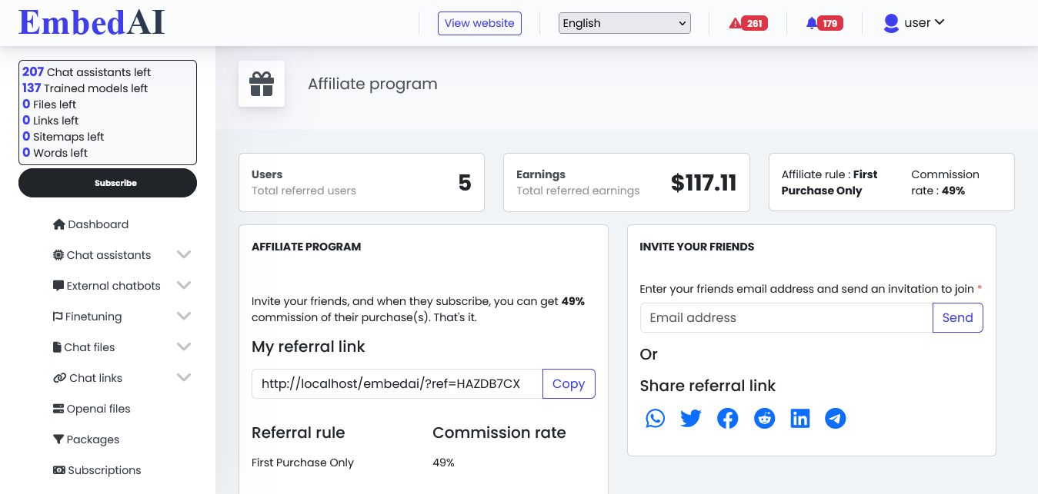
Task: Open the Openai files menu item
Action: click(92, 409)
